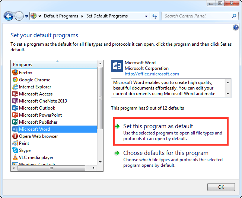The width and height of the screenshot is (242, 198).
Task: Select the Microsoft Outlook icon
Action: (x=15, y=108)
